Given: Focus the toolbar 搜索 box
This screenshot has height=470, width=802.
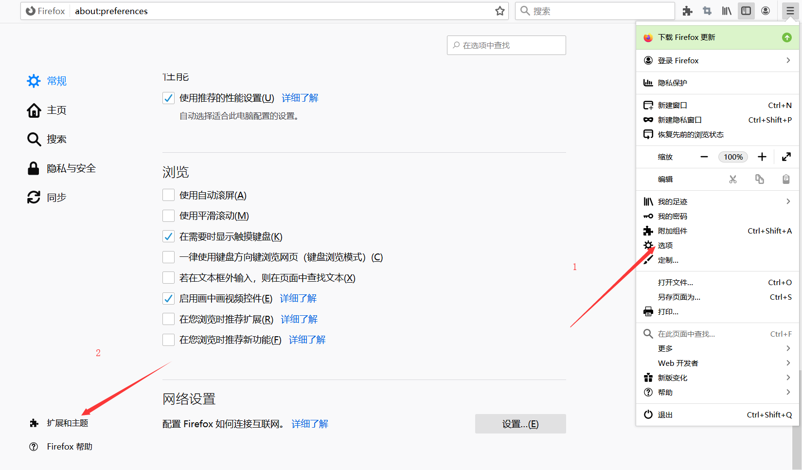Looking at the screenshot, I should 595,11.
